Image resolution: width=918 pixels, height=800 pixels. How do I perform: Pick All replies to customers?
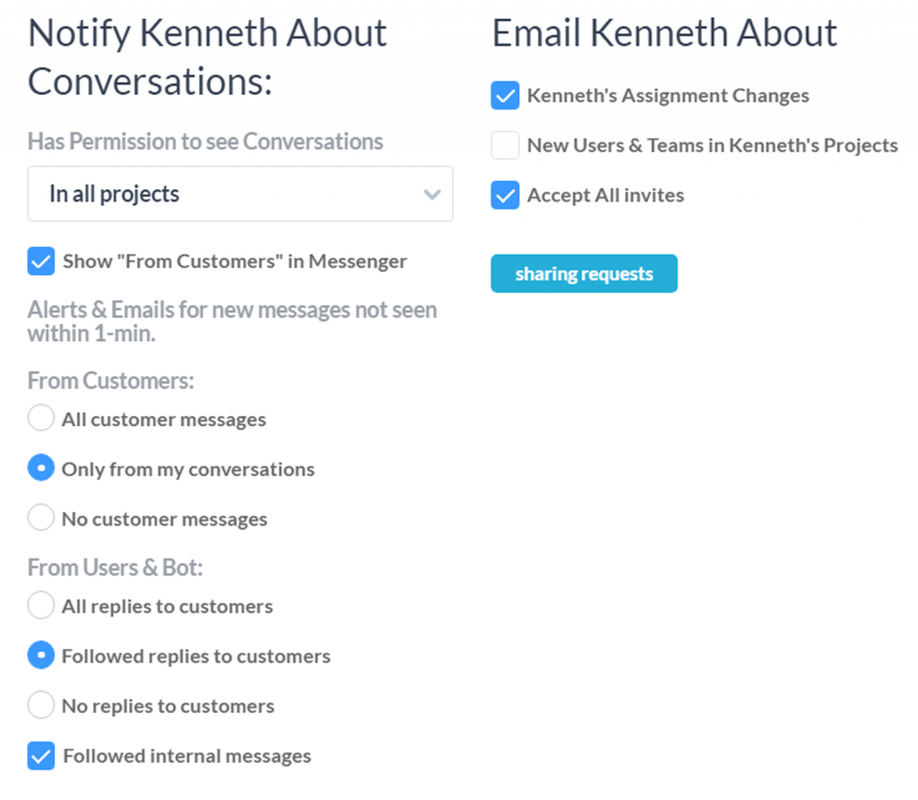[x=41, y=605]
